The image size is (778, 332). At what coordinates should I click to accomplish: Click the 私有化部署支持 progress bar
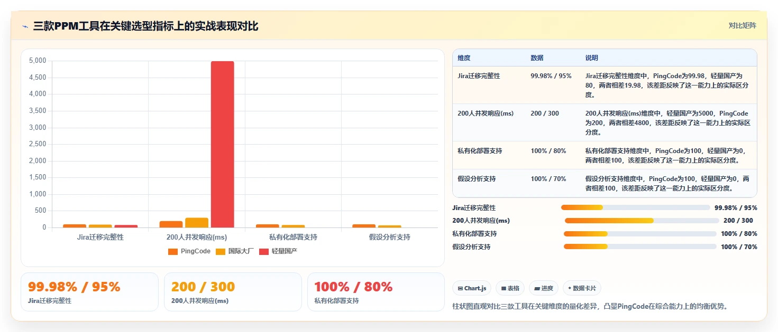(640, 234)
